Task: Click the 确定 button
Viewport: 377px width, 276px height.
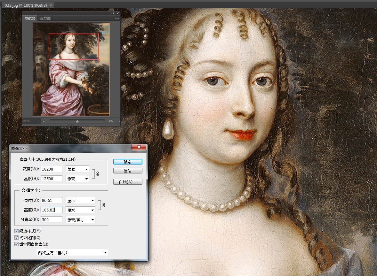Action: coord(128,162)
